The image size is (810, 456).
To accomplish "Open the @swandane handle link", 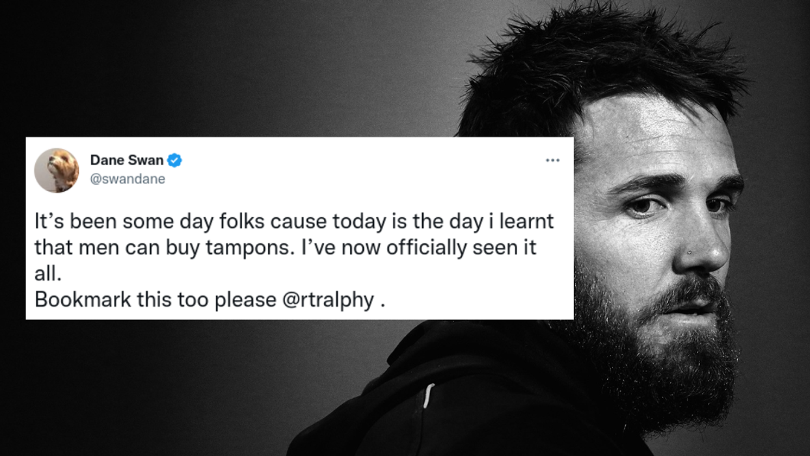I will pos(128,179).
